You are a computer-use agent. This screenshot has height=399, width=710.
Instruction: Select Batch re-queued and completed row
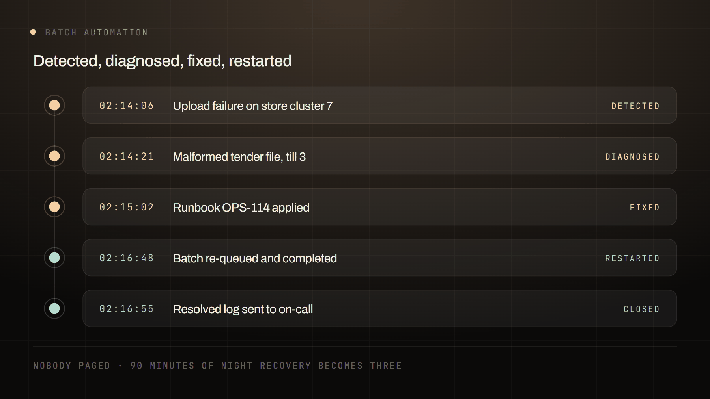click(x=379, y=258)
